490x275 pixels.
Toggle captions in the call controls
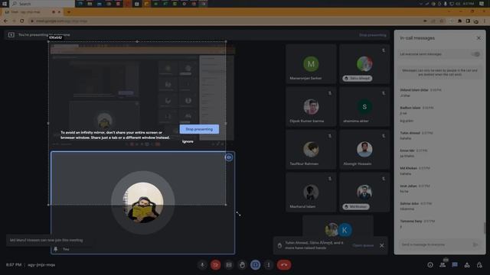click(x=229, y=265)
